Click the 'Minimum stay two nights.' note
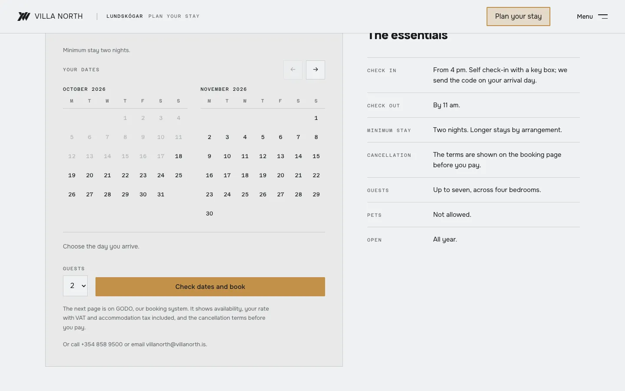Screen dimensions: 625x391 click(x=96, y=50)
